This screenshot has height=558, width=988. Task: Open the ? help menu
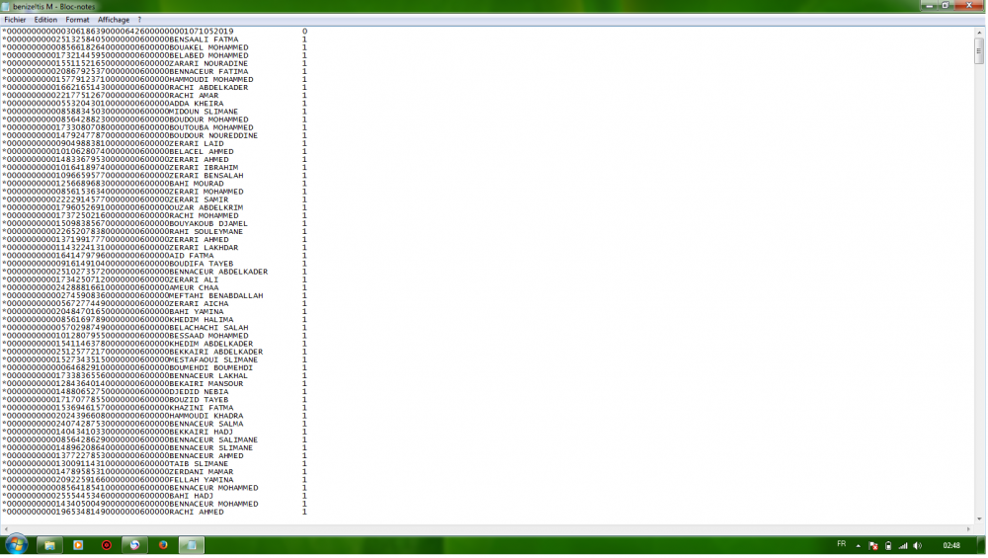pos(139,20)
